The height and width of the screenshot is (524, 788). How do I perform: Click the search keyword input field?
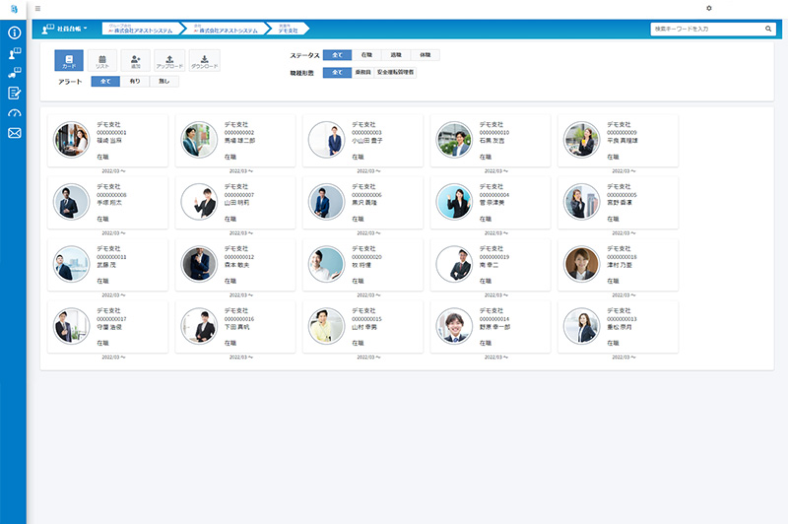tap(706, 30)
